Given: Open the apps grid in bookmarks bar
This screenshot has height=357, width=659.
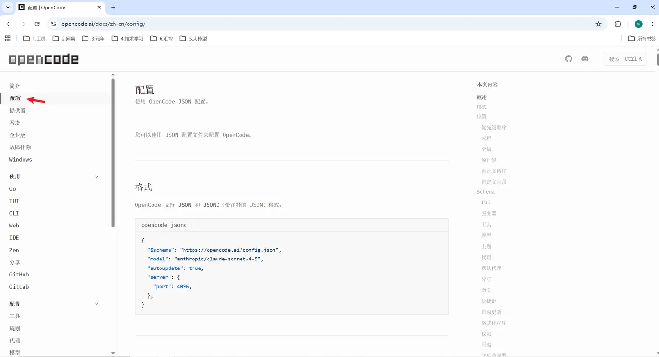Looking at the screenshot, I should click(x=8, y=38).
